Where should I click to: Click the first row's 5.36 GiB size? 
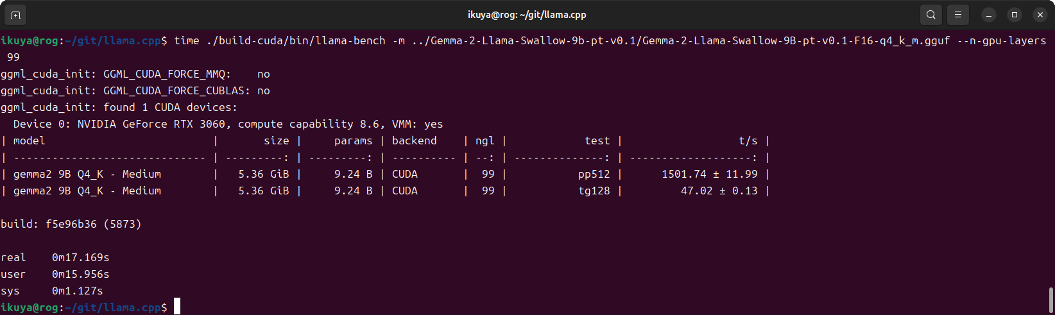263,174
